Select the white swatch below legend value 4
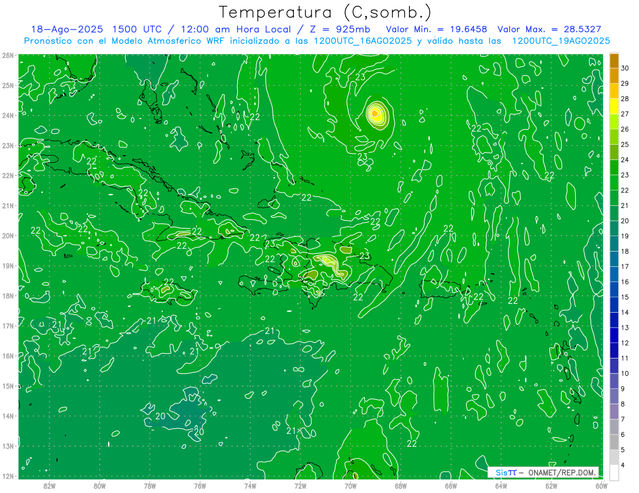This screenshot has height=493, width=639. 615,472
